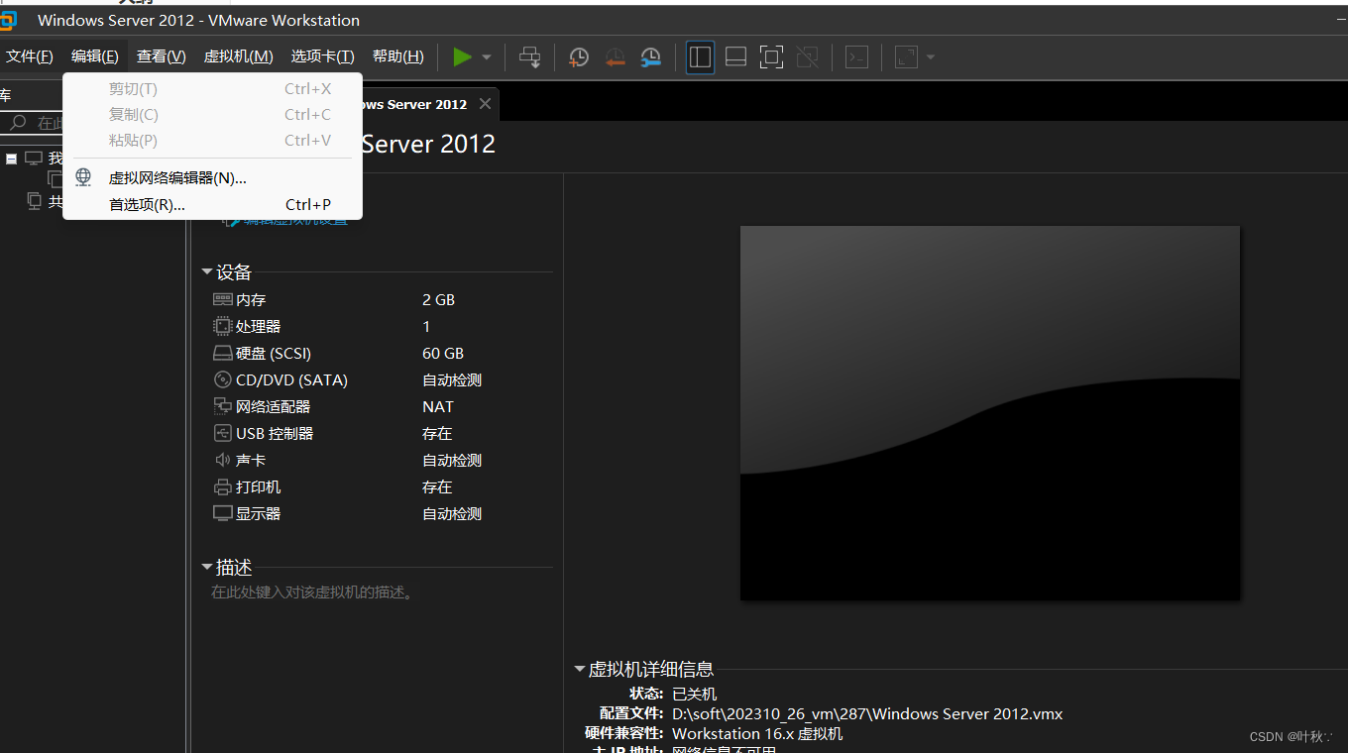Click the virtual machine screen preview thumbnail
This screenshot has width=1348, height=753.
tap(990, 413)
